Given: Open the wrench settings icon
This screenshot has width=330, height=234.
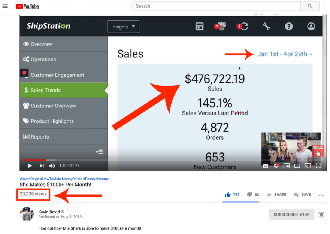Looking at the screenshot, I should pyautogui.click(x=266, y=27).
